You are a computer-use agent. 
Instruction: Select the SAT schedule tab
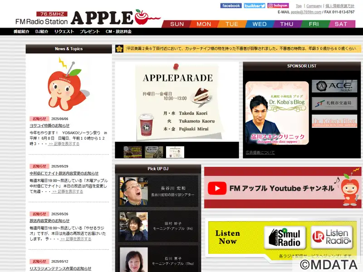(341, 24)
